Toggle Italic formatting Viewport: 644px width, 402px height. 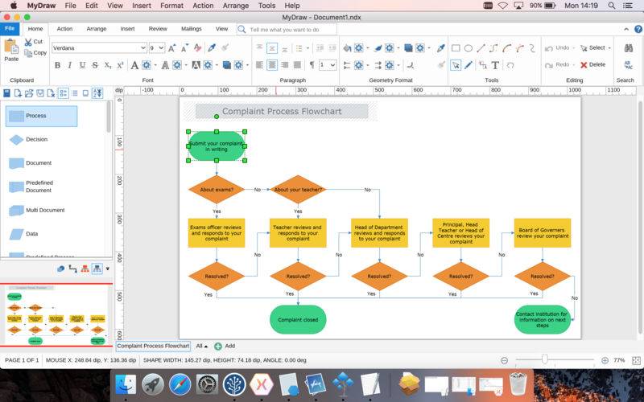tap(70, 65)
